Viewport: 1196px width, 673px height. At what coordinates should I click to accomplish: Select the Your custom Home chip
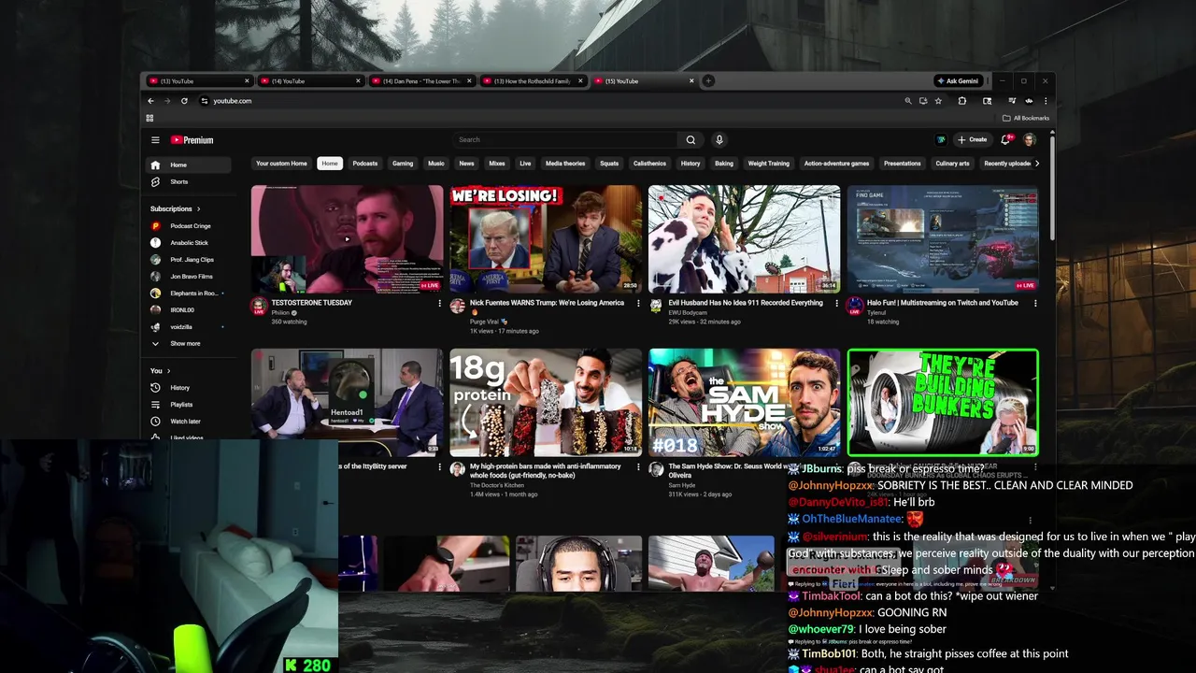[281, 164]
